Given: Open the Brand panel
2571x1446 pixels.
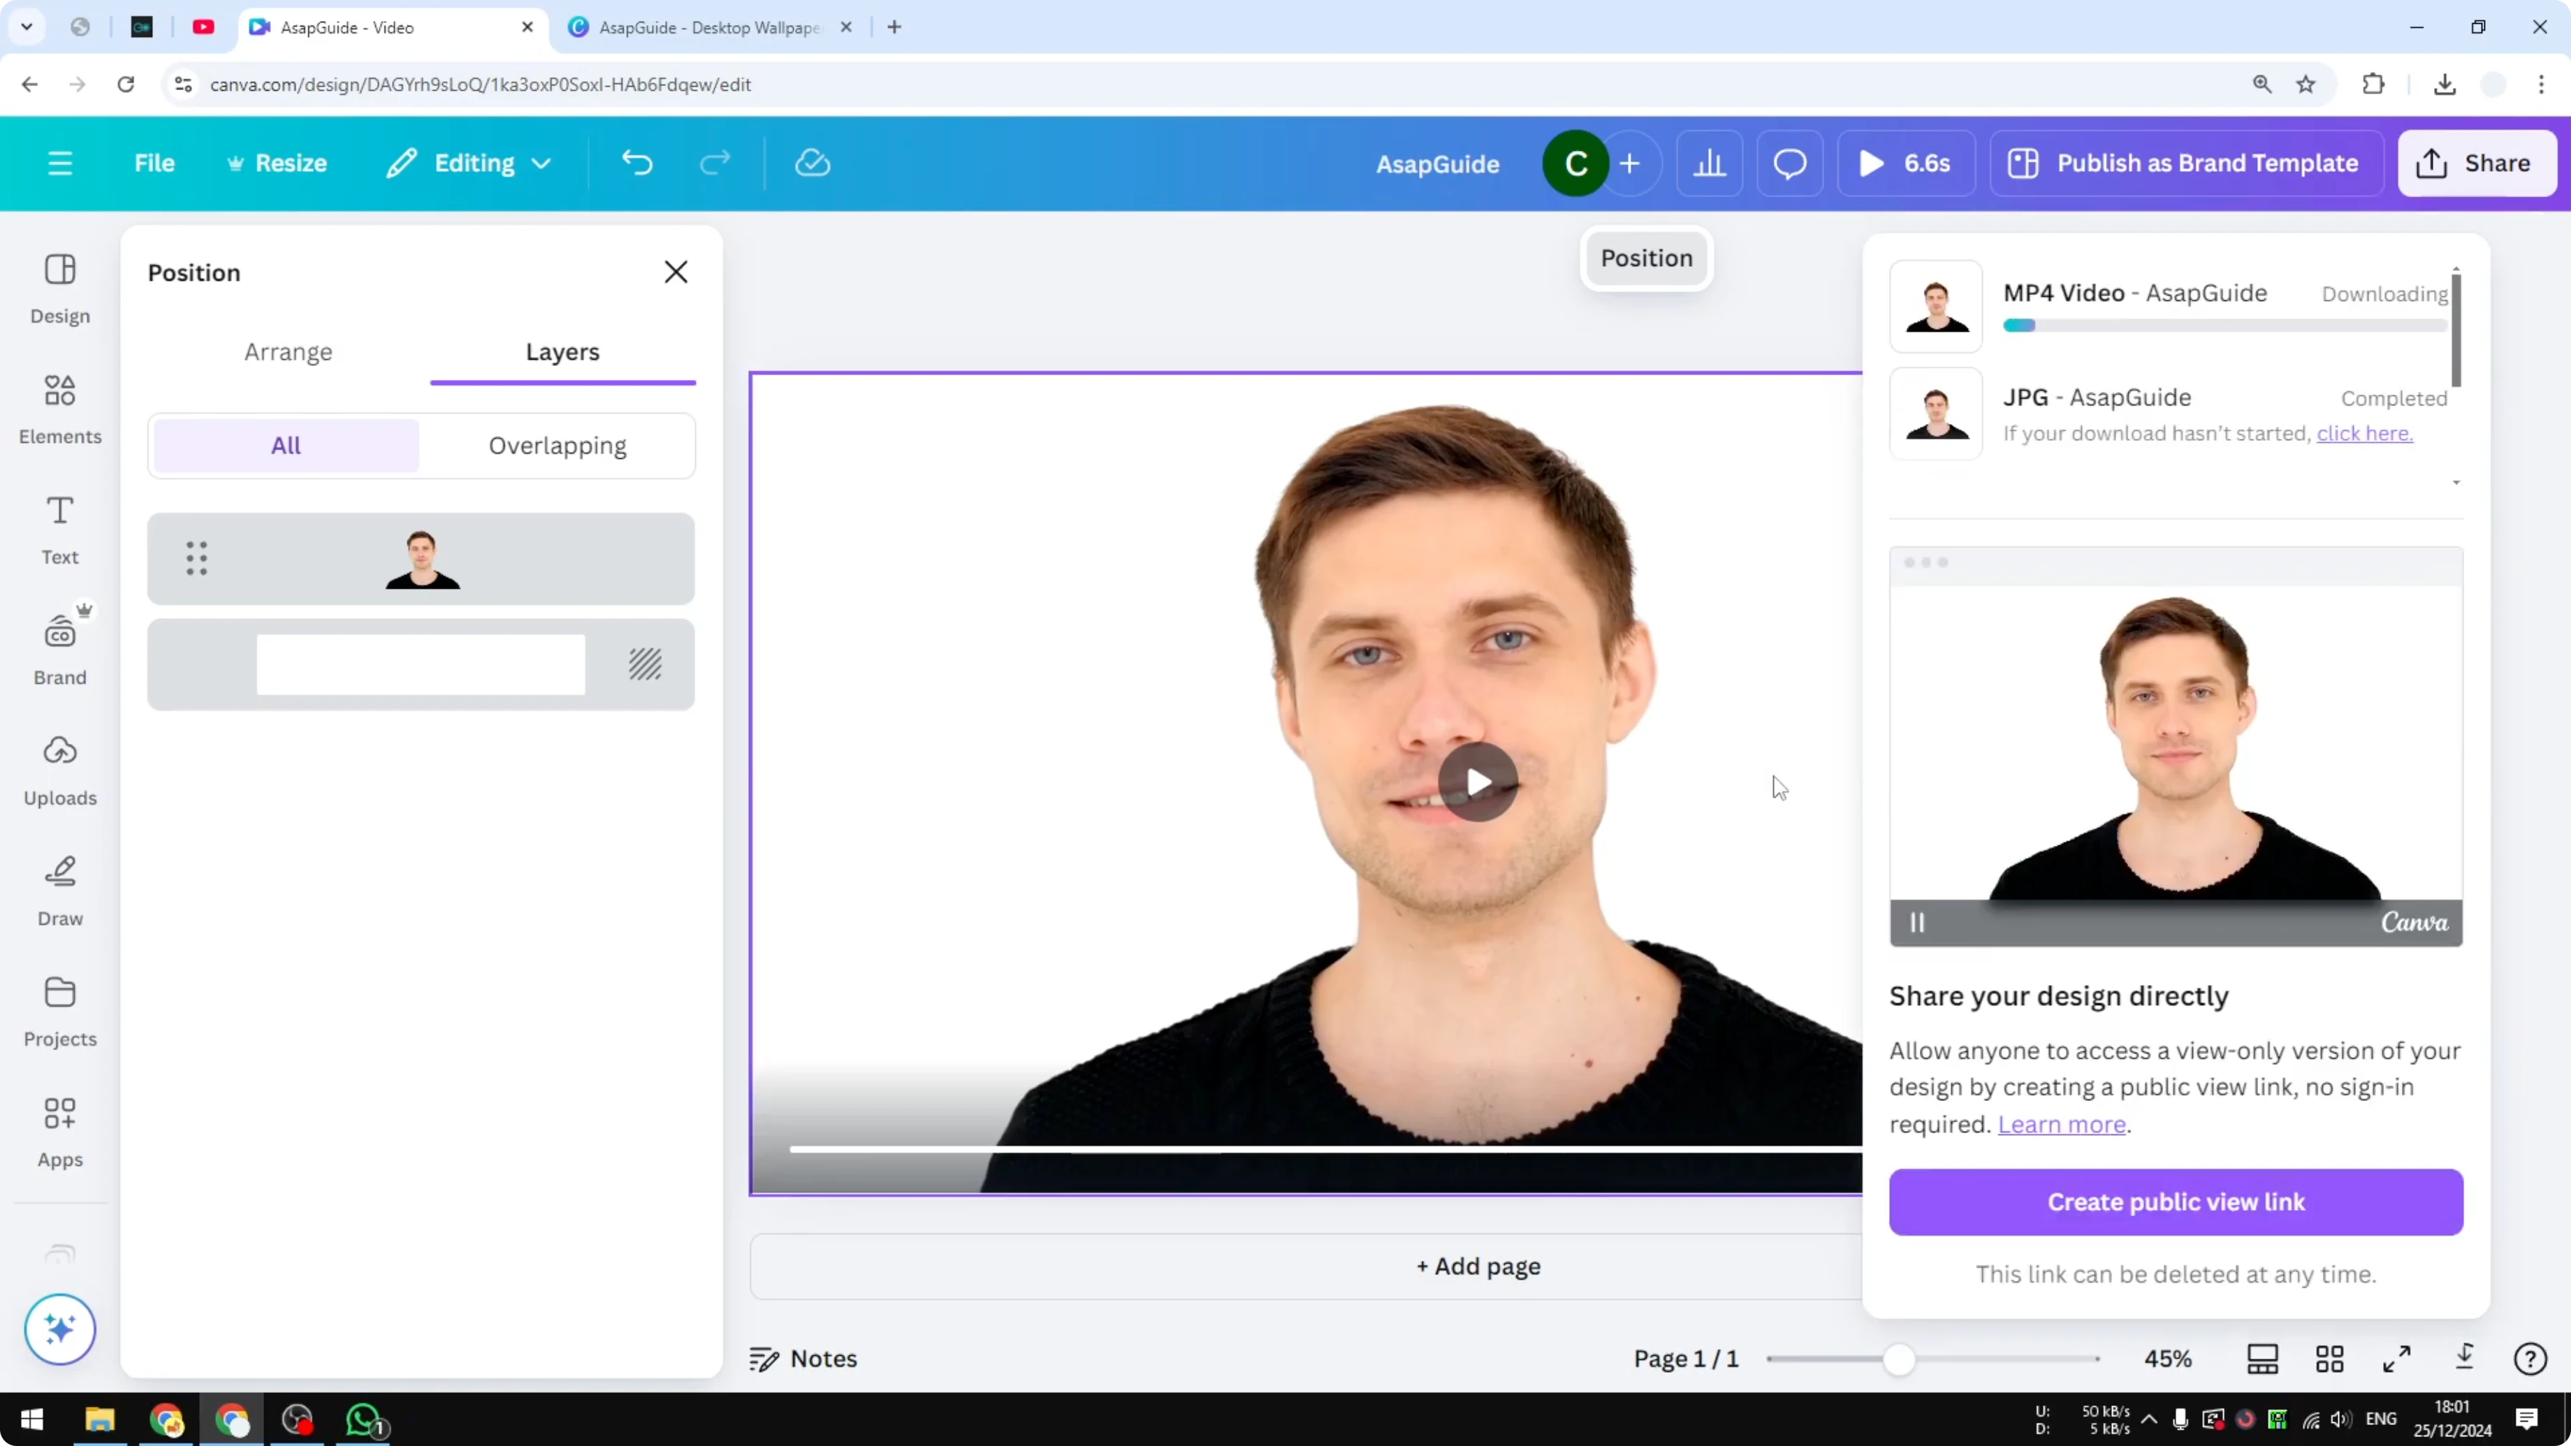Looking at the screenshot, I should coord(59,649).
